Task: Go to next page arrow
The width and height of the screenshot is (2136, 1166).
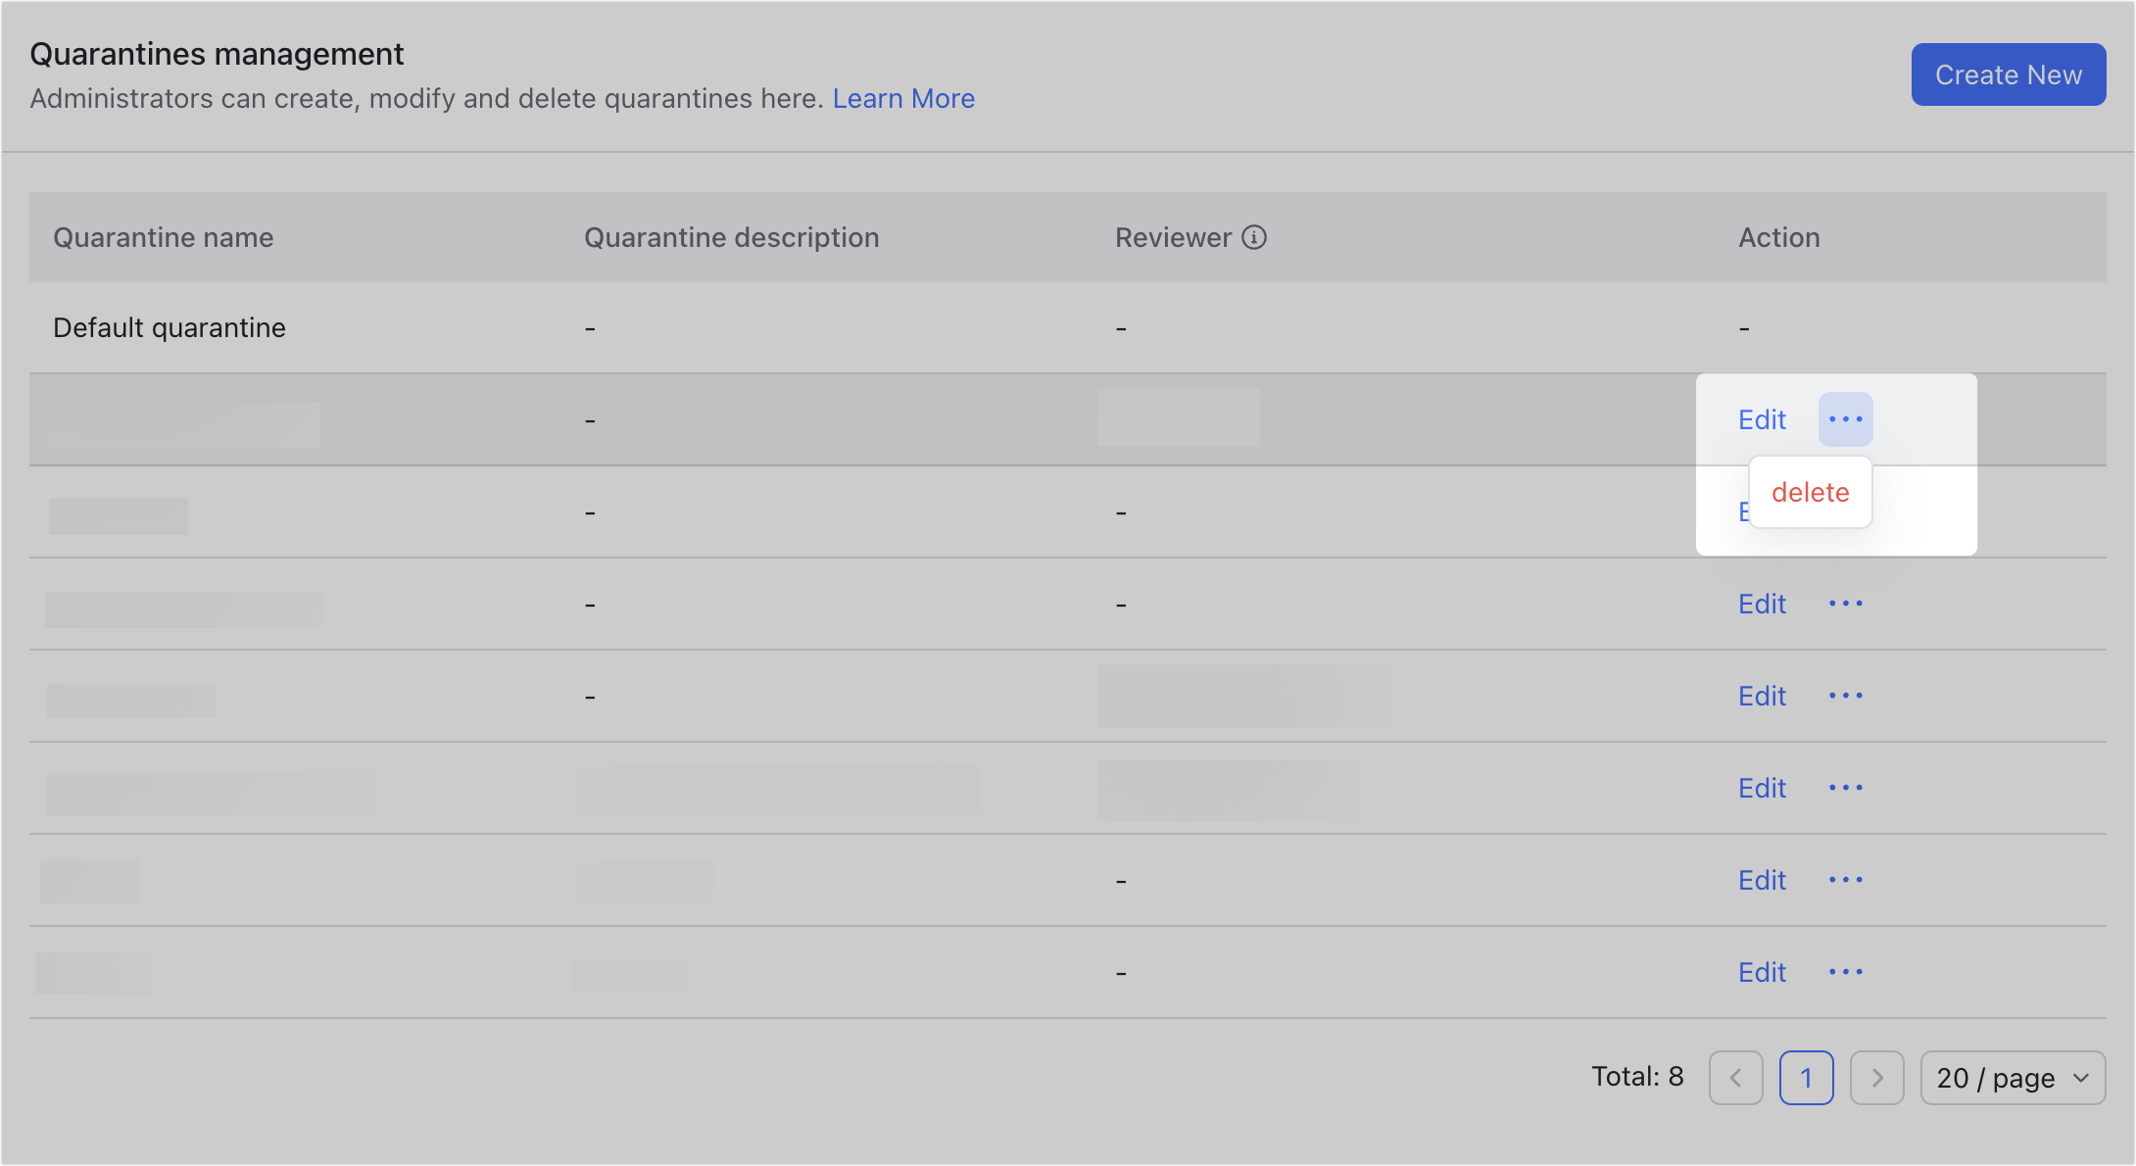Action: tap(1876, 1078)
